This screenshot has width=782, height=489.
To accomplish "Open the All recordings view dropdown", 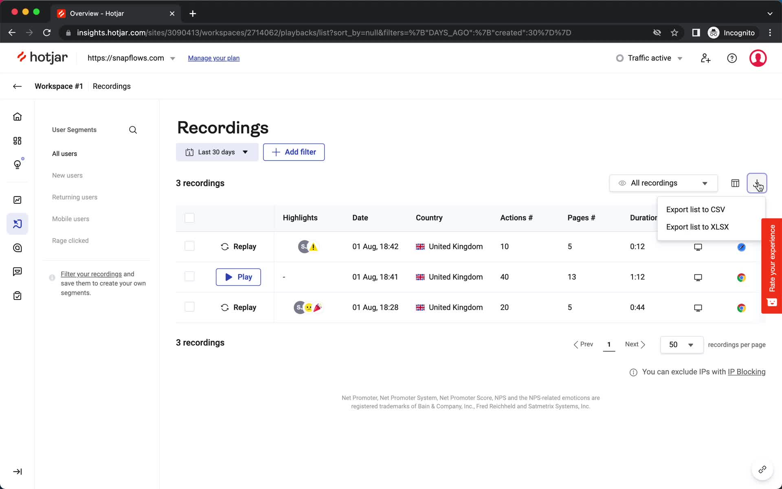I will pyautogui.click(x=663, y=183).
